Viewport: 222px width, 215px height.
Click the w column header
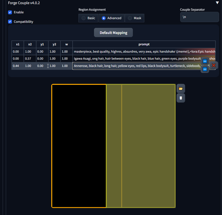click(x=67, y=44)
